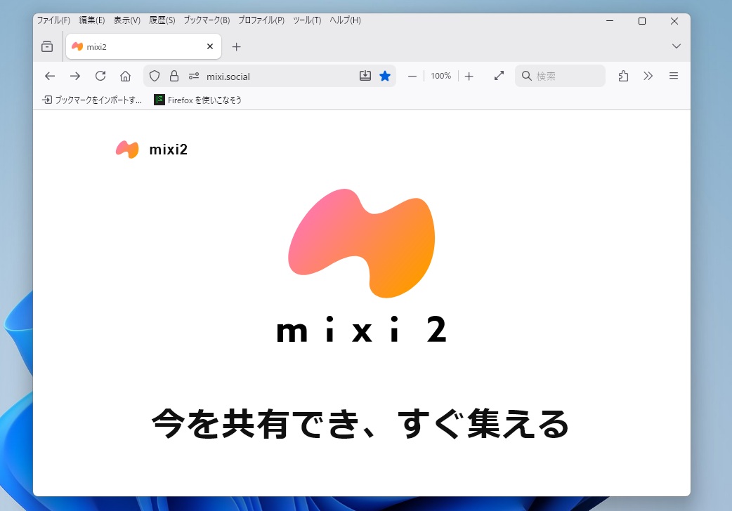
Task: Click the forward navigation arrow
Action: pyautogui.click(x=75, y=76)
